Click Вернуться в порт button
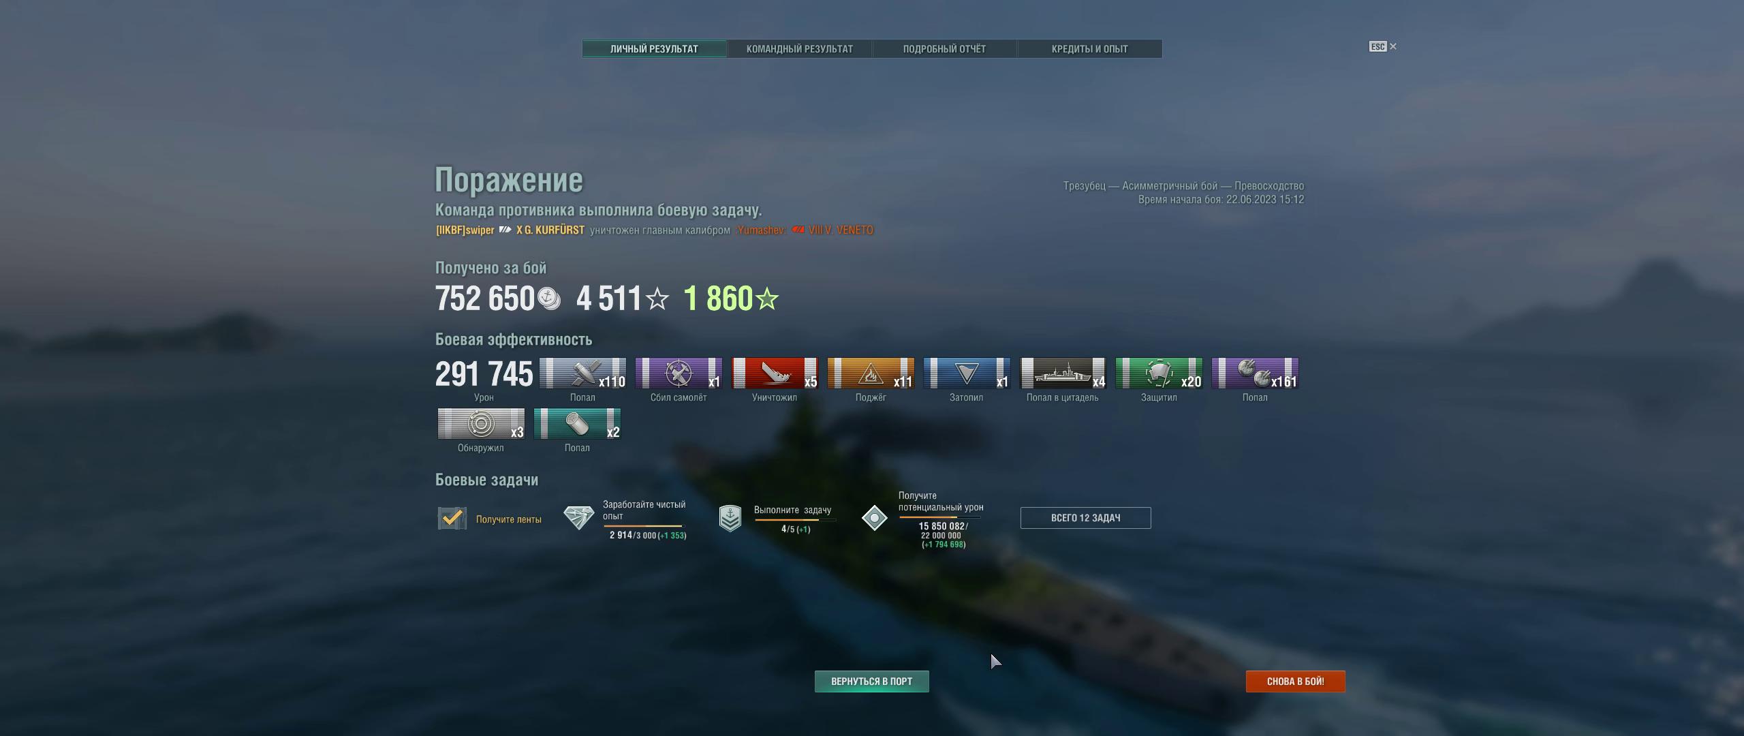 [x=872, y=681]
